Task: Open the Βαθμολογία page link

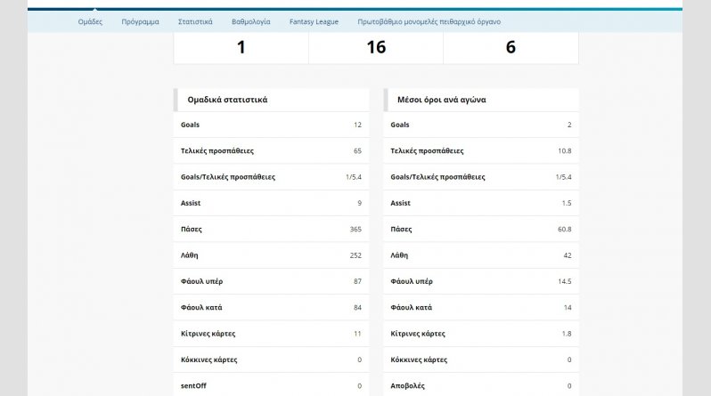Action: [250, 21]
